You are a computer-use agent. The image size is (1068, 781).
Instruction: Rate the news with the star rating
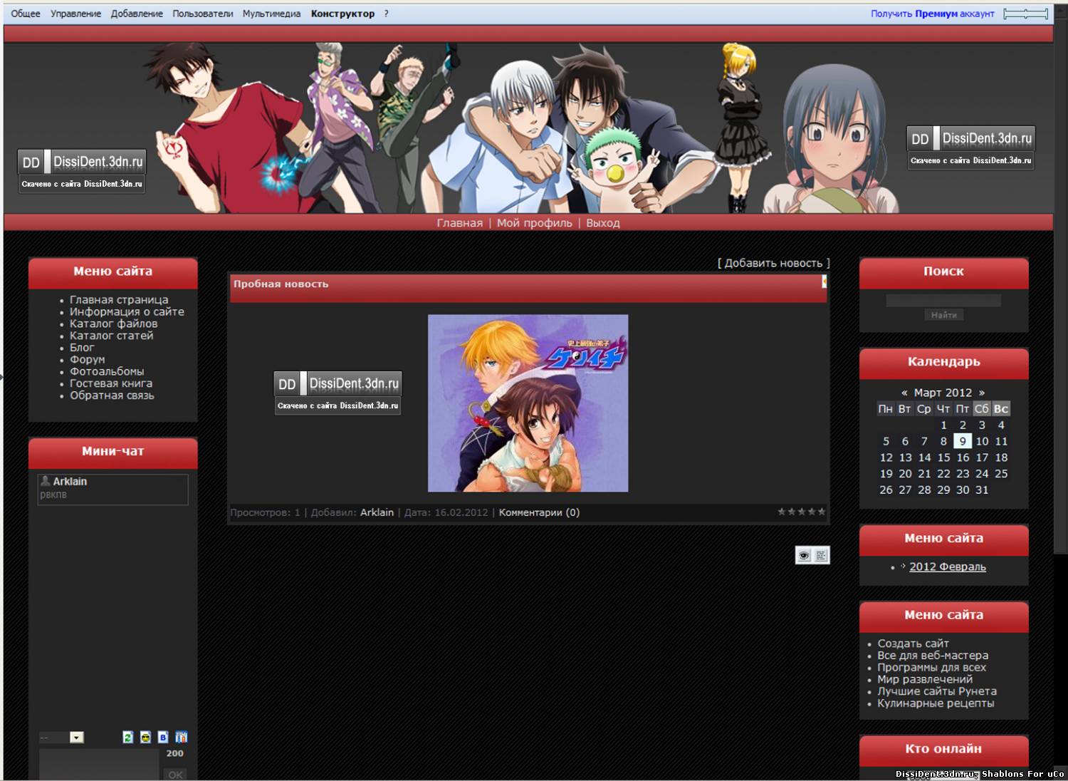click(802, 512)
